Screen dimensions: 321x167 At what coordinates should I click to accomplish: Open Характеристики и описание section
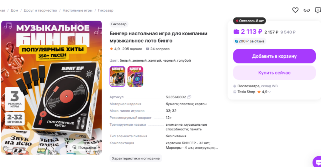tap(136, 159)
